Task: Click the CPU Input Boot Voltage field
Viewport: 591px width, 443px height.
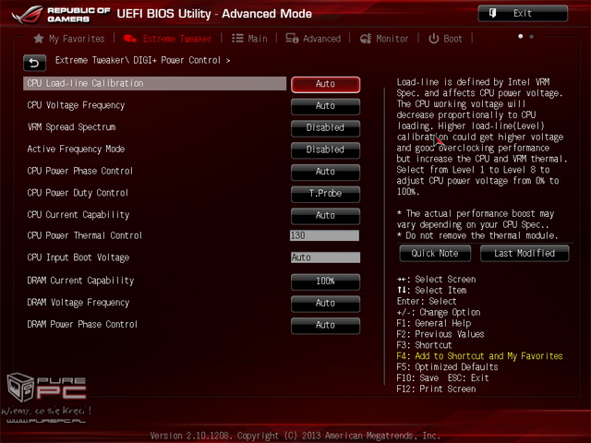Action: click(325, 257)
